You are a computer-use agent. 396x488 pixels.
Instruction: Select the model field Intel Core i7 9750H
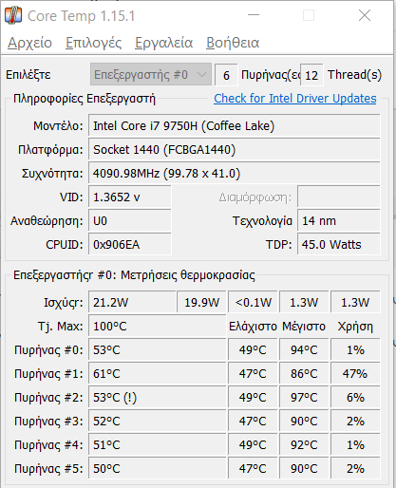point(235,126)
